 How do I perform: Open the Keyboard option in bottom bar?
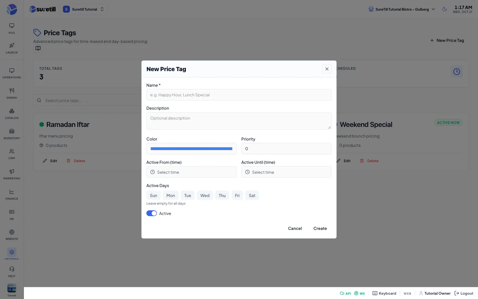[x=384, y=293]
